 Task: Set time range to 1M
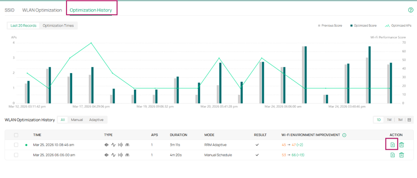[400, 120]
